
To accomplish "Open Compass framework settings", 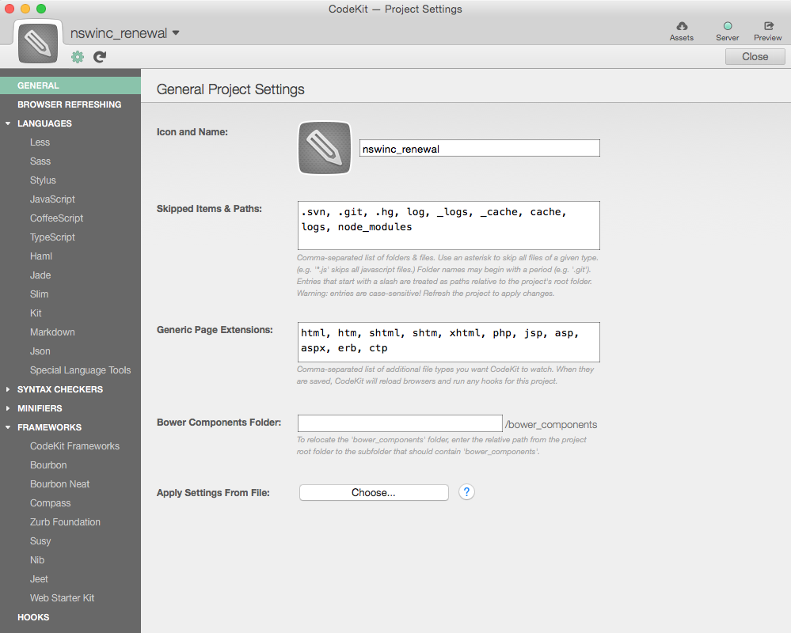I will pyautogui.click(x=51, y=503).
